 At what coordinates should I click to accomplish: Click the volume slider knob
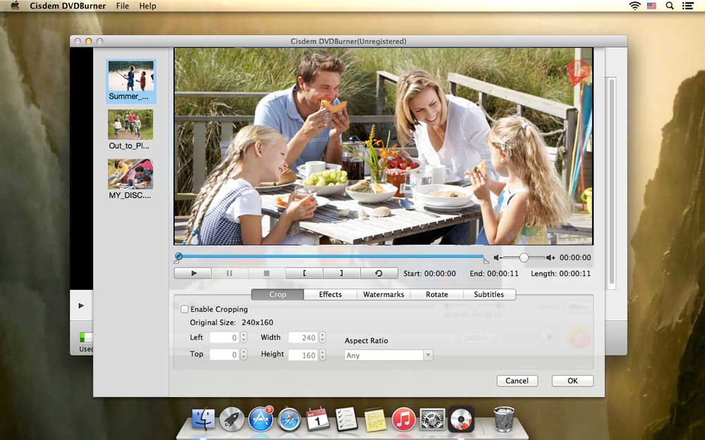(524, 258)
